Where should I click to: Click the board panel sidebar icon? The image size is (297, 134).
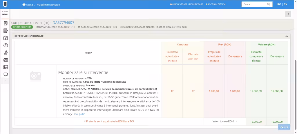click(x=6, y=67)
